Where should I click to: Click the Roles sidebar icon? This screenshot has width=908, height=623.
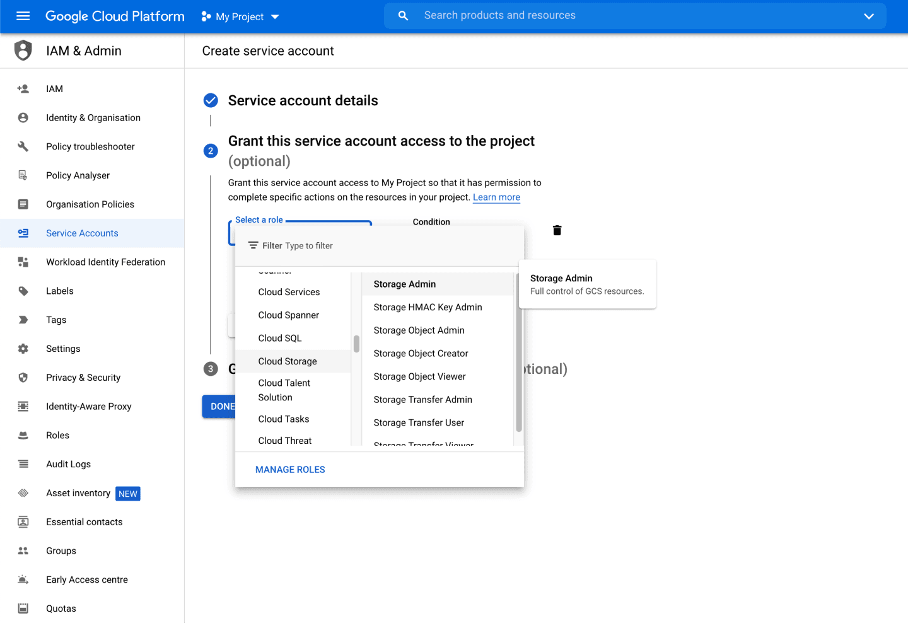point(23,435)
